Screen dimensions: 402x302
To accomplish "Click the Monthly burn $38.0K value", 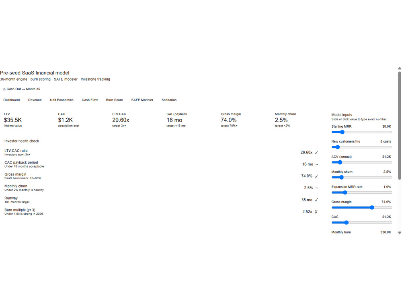I will pos(386,232).
